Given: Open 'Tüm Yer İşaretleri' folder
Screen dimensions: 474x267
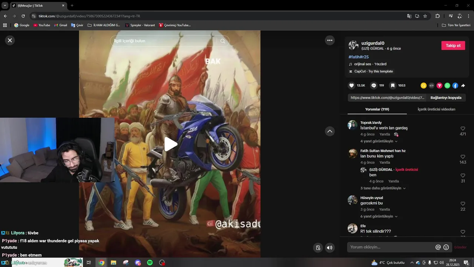Looking at the screenshot, I should 456,25.
